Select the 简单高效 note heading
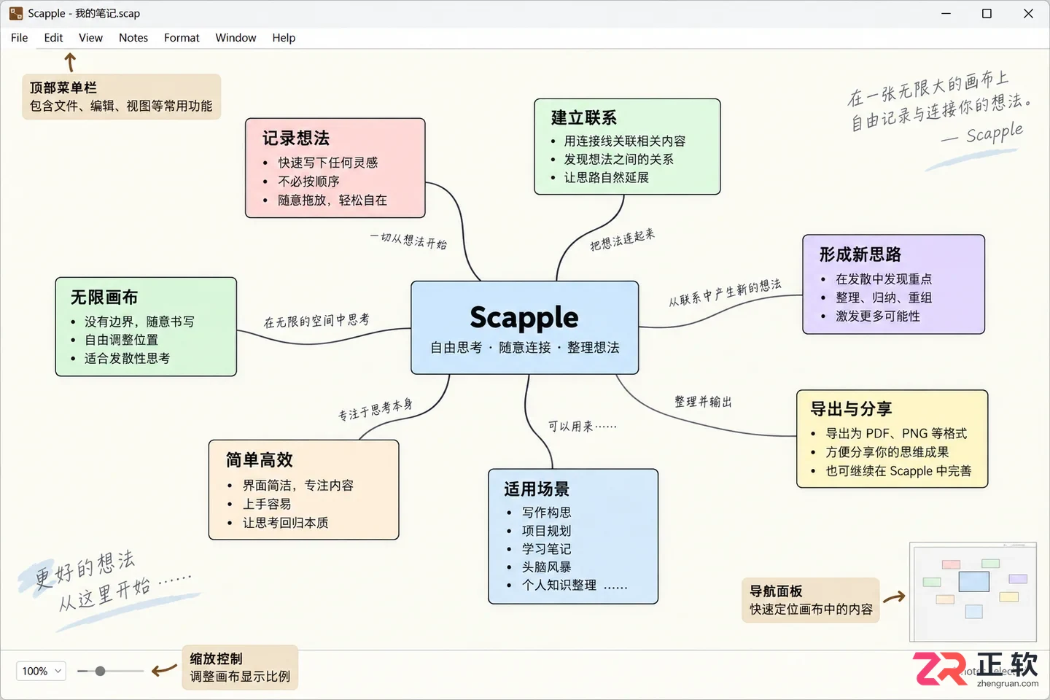Viewport: 1050px width, 700px height. [x=260, y=460]
